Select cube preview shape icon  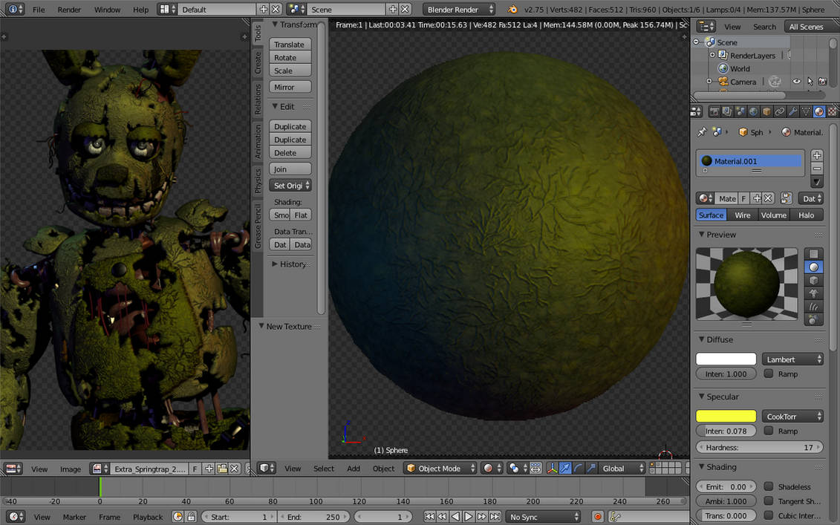[813, 280]
